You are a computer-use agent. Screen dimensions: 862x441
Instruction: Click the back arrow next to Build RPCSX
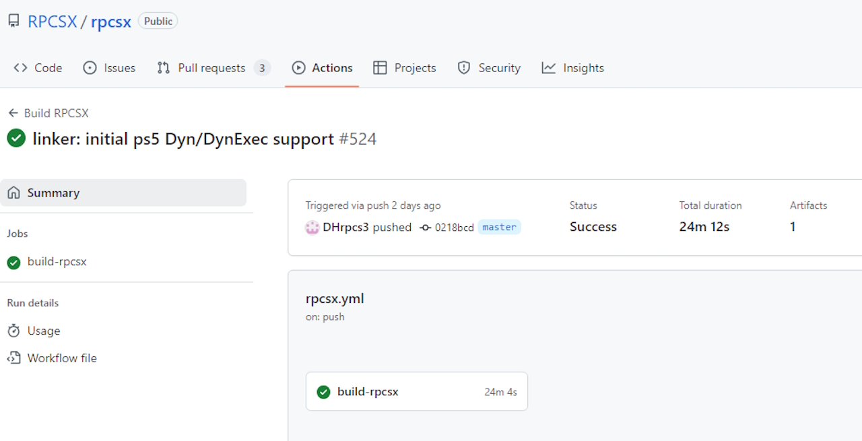(x=13, y=113)
